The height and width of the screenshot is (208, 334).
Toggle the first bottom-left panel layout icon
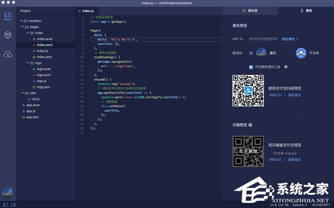tap(6, 205)
